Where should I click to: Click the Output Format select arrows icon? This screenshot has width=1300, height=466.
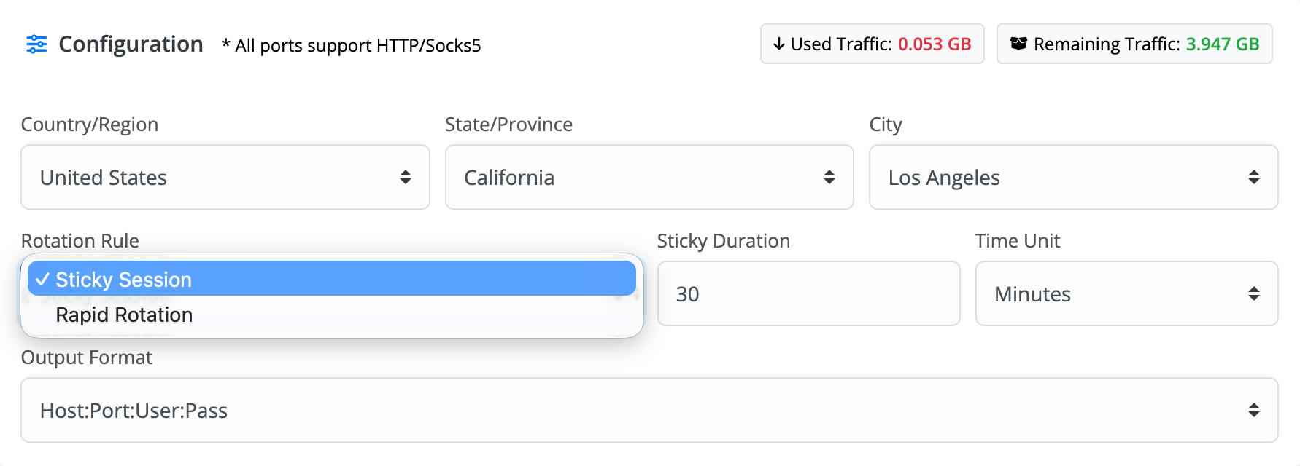pos(1254,410)
